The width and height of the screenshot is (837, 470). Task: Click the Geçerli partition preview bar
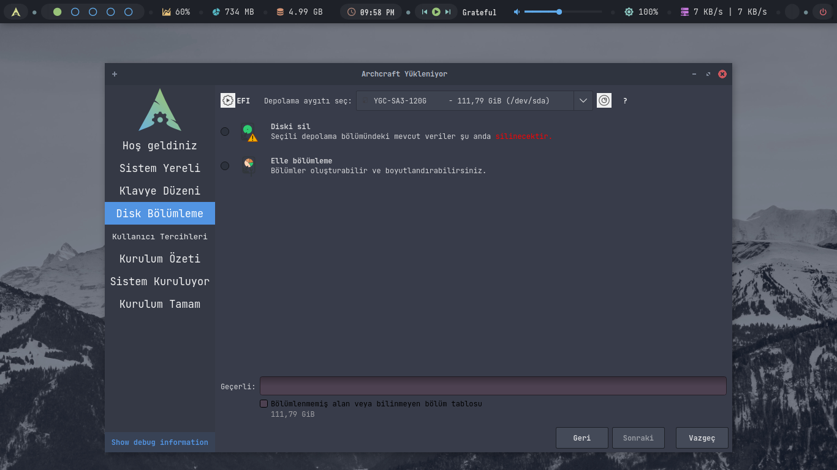[x=493, y=386]
